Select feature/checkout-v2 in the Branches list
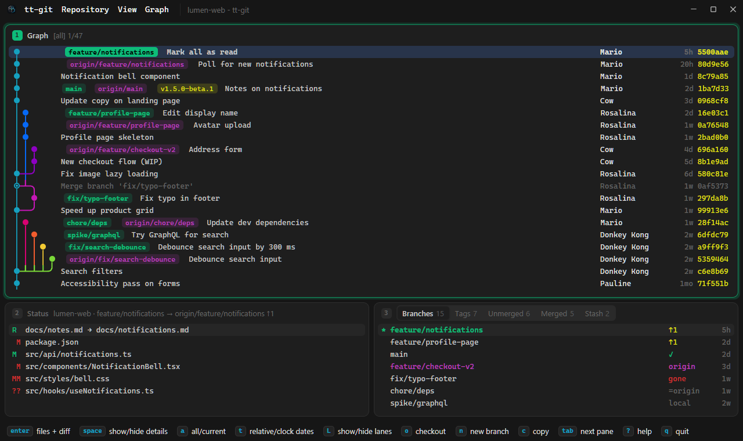 point(556,367)
